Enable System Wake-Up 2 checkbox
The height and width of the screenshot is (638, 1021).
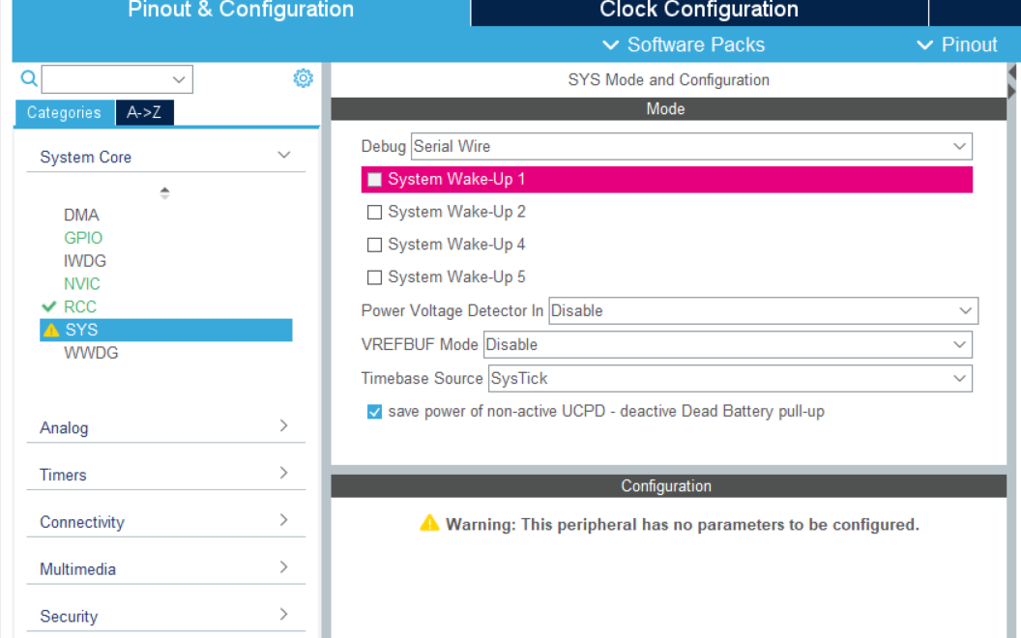click(374, 213)
